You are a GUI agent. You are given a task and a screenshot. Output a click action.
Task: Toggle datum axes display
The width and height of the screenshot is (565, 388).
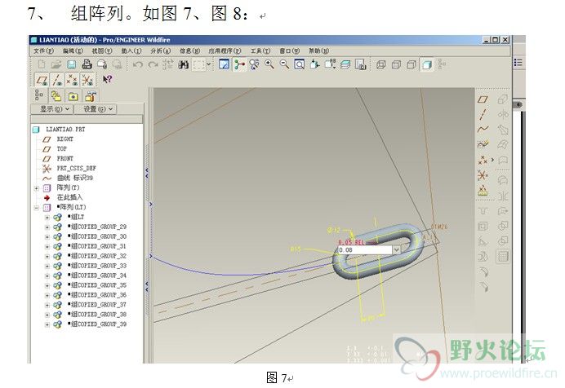[x=57, y=79]
